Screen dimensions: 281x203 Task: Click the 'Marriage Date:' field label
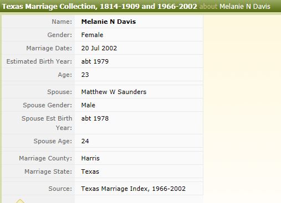coord(49,48)
